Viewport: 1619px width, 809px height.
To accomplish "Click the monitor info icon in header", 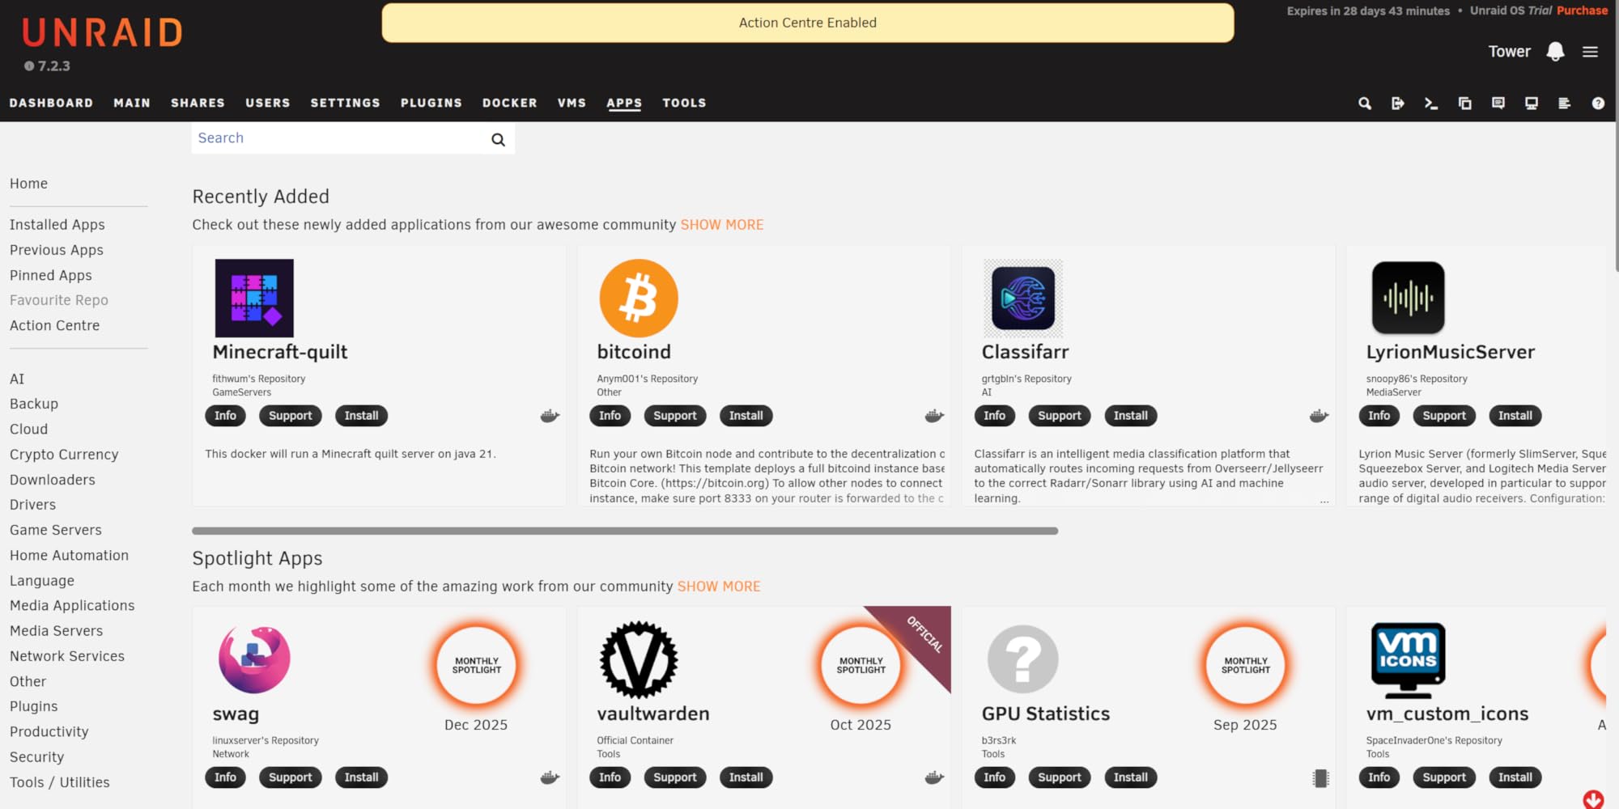I will (x=1532, y=104).
